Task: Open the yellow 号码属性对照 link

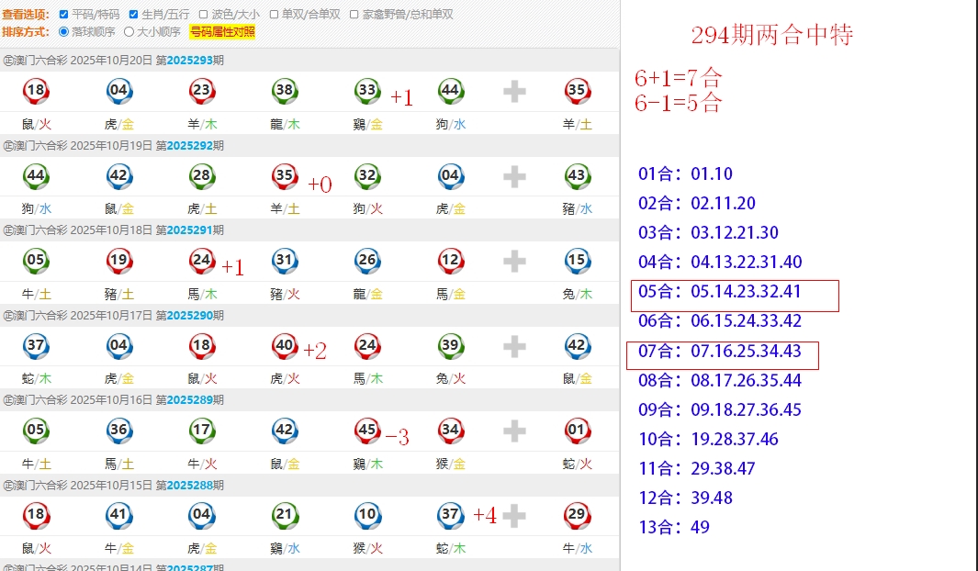Action: pyautogui.click(x=222, y=32)
